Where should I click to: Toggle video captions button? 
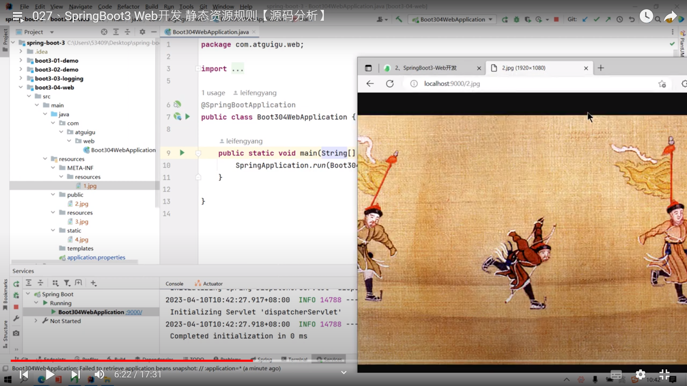pyautogui.click(x=616, y=375)
